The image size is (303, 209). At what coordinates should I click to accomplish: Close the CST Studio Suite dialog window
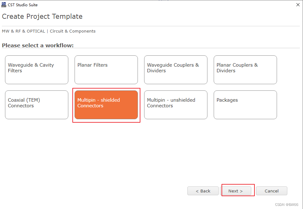pos(298,5)
